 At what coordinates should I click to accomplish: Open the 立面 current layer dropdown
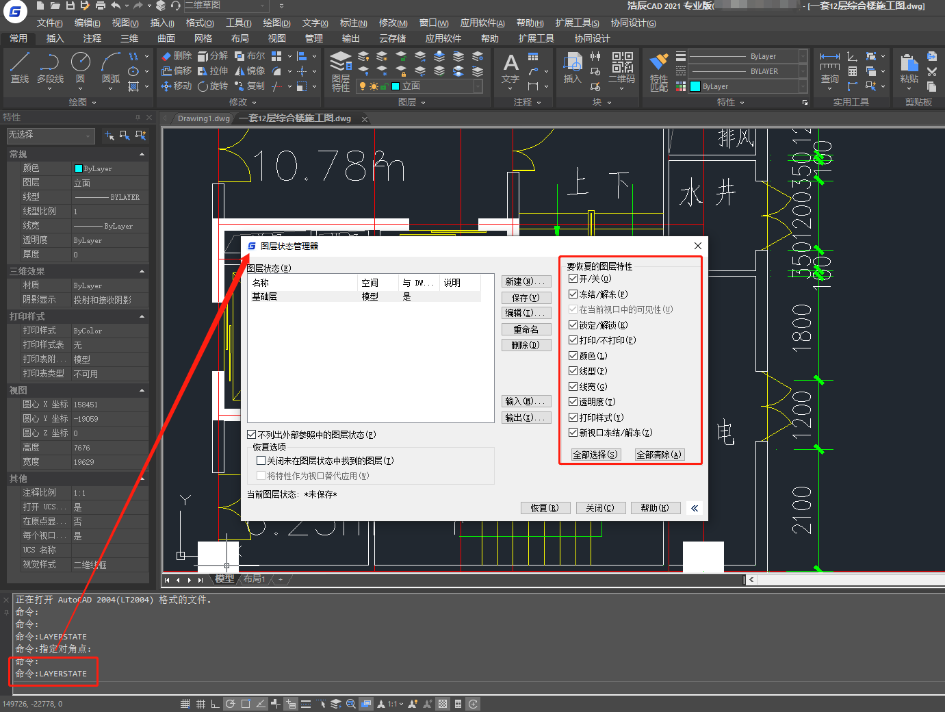pos(477,86)
